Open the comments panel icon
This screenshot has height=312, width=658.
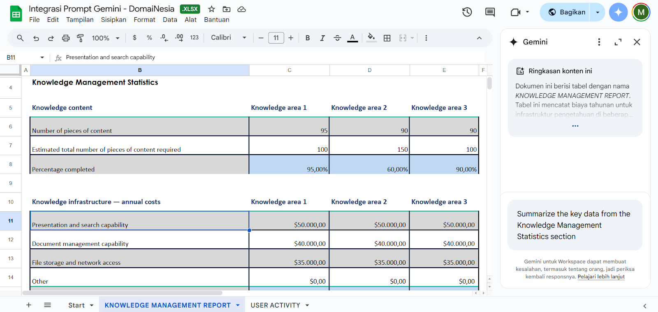pos(490,12)
